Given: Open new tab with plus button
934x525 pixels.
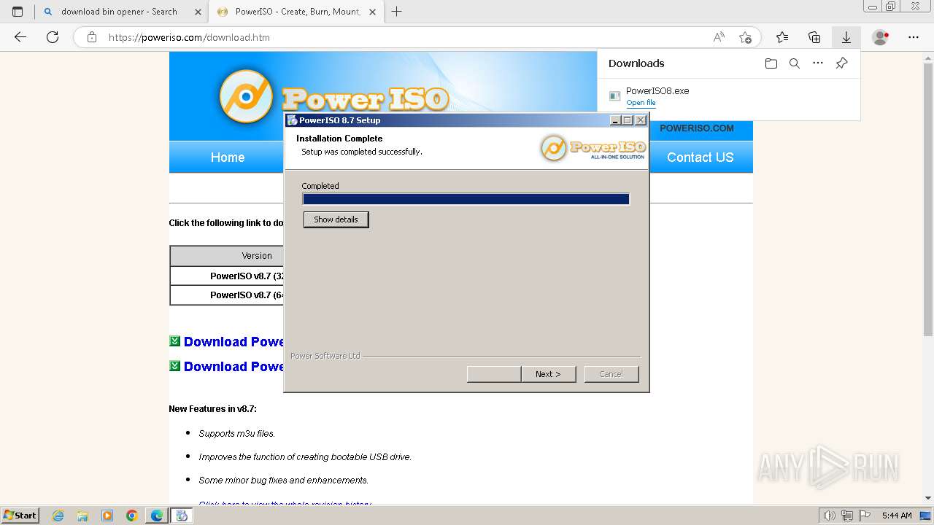Looking at the screenshot, I should pyautogui.click(x=397, y=12).
